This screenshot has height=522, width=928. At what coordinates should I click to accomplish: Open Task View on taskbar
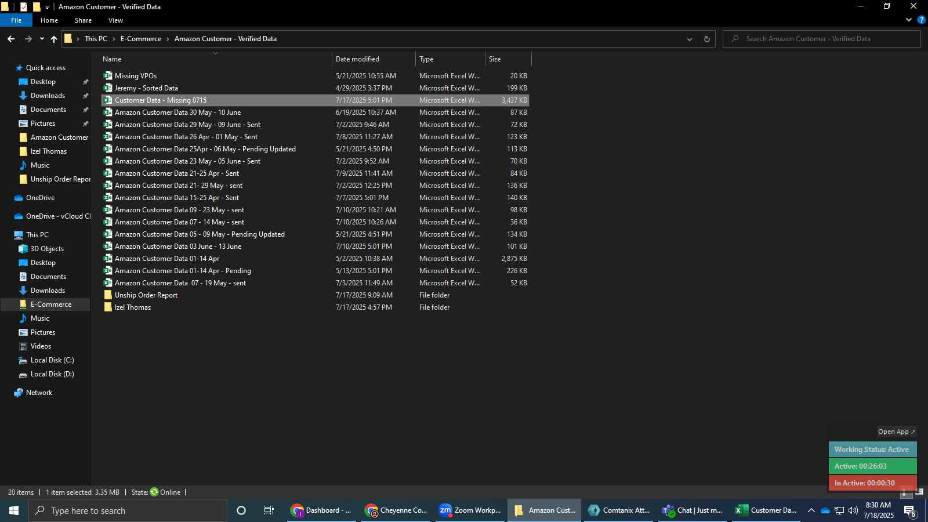(269, 510)
